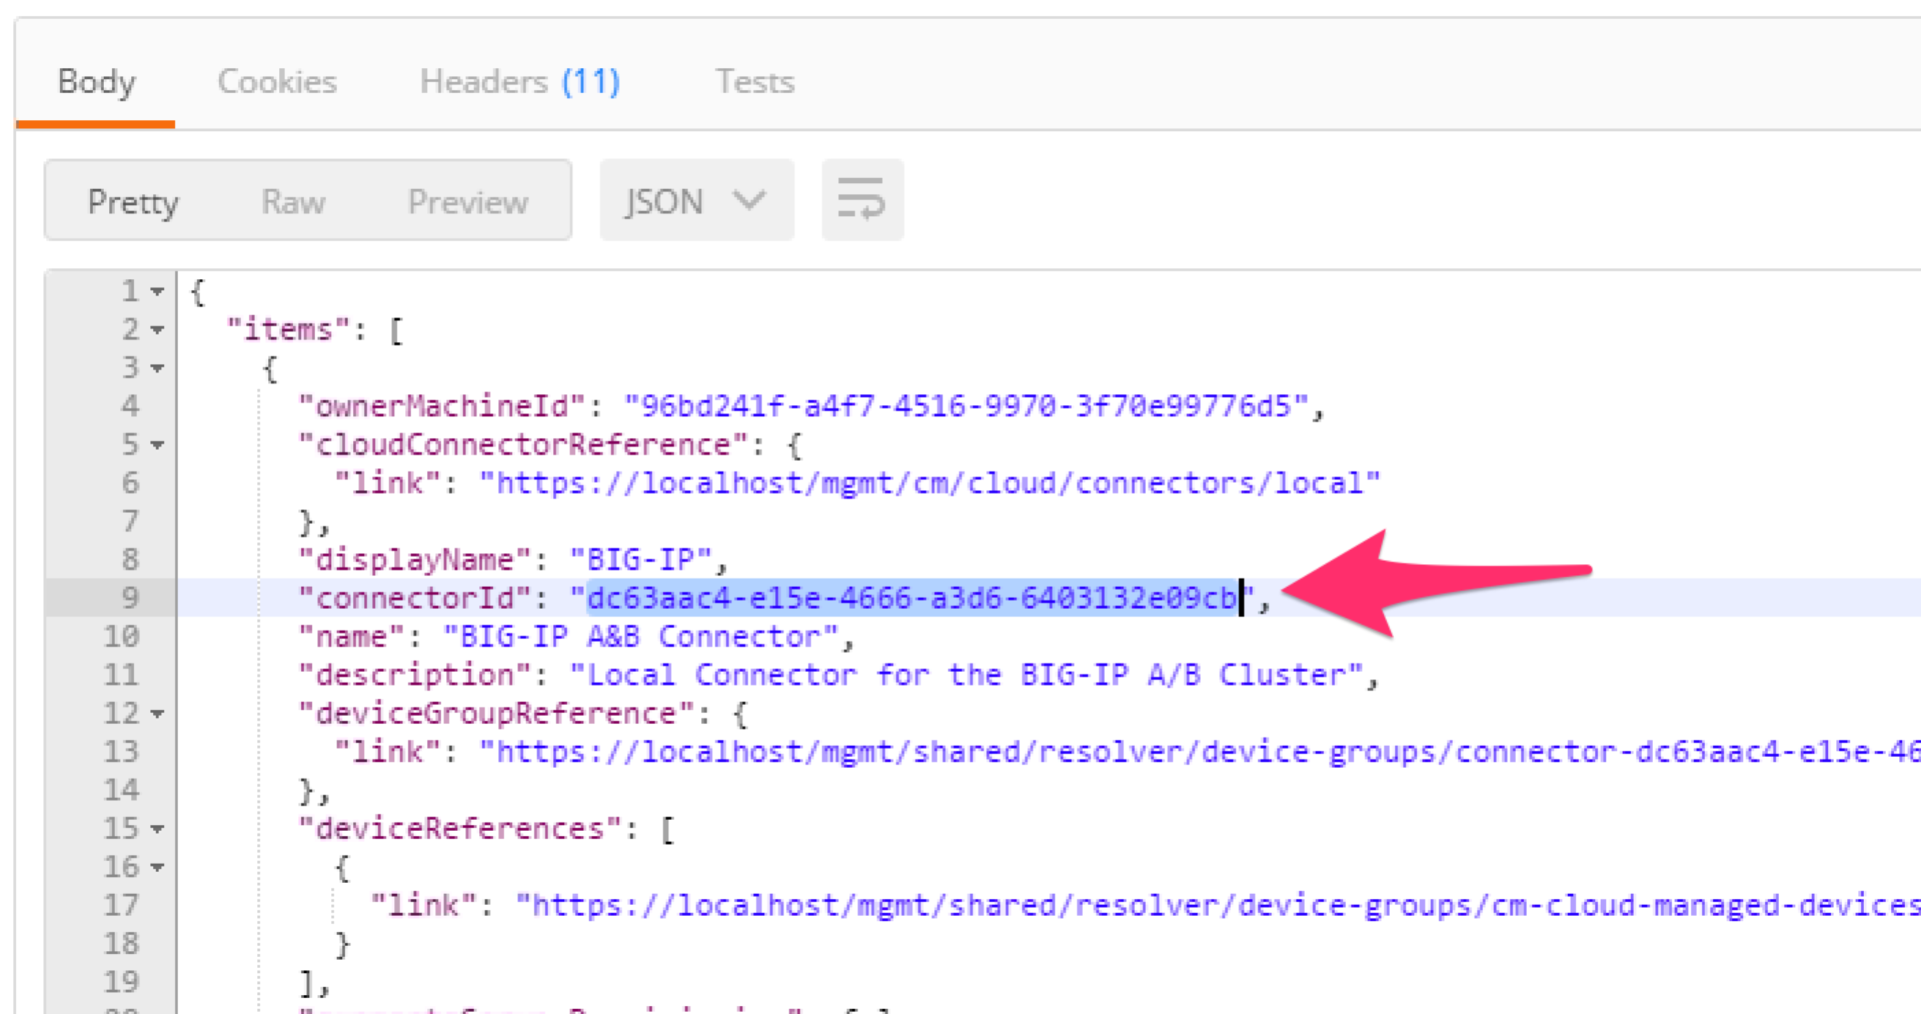Collapse the "items" array on line 2

click(157, 329)
